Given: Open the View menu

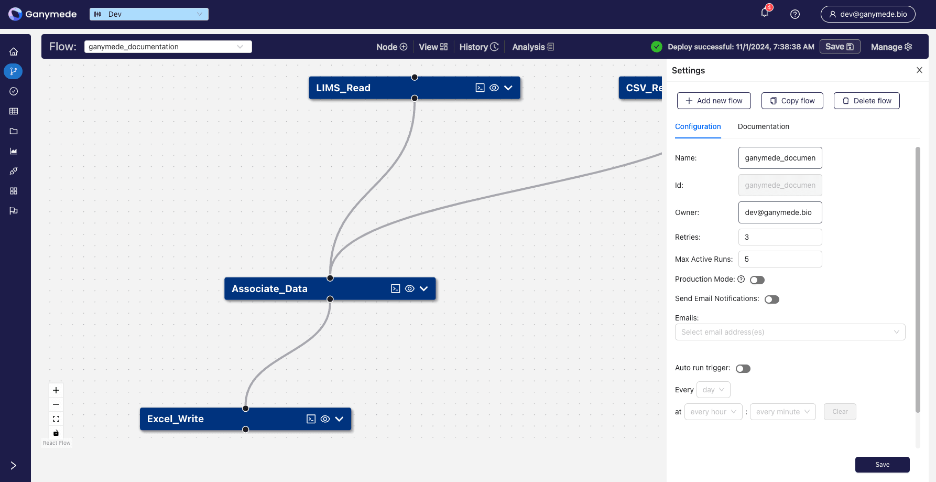Looking at the screenshot, I should (433, 47).
